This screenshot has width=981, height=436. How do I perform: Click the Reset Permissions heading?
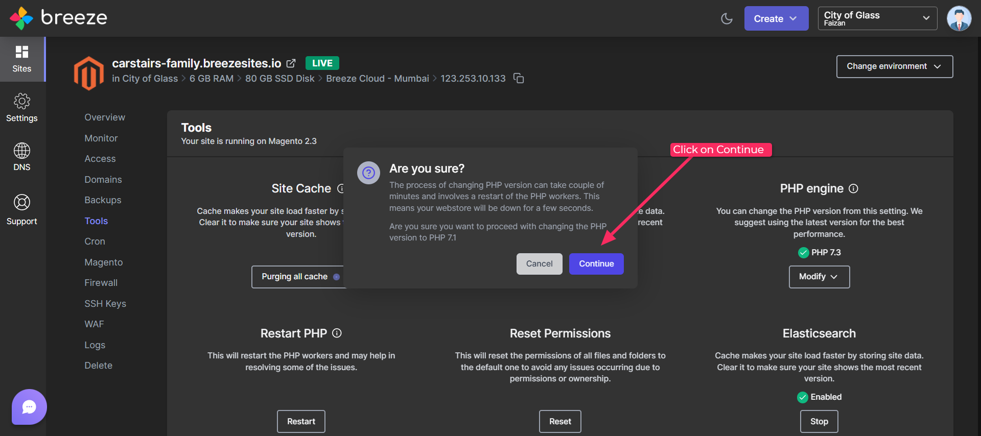(560, 333)
